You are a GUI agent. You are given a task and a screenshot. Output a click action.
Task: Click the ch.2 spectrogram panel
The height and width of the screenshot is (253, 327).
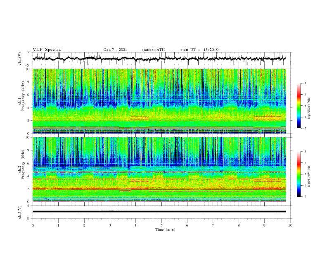coord(159,169)
